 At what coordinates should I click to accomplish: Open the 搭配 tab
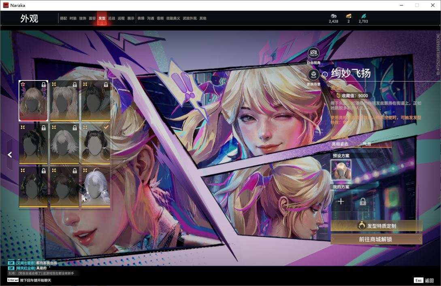tap(63, 18)
